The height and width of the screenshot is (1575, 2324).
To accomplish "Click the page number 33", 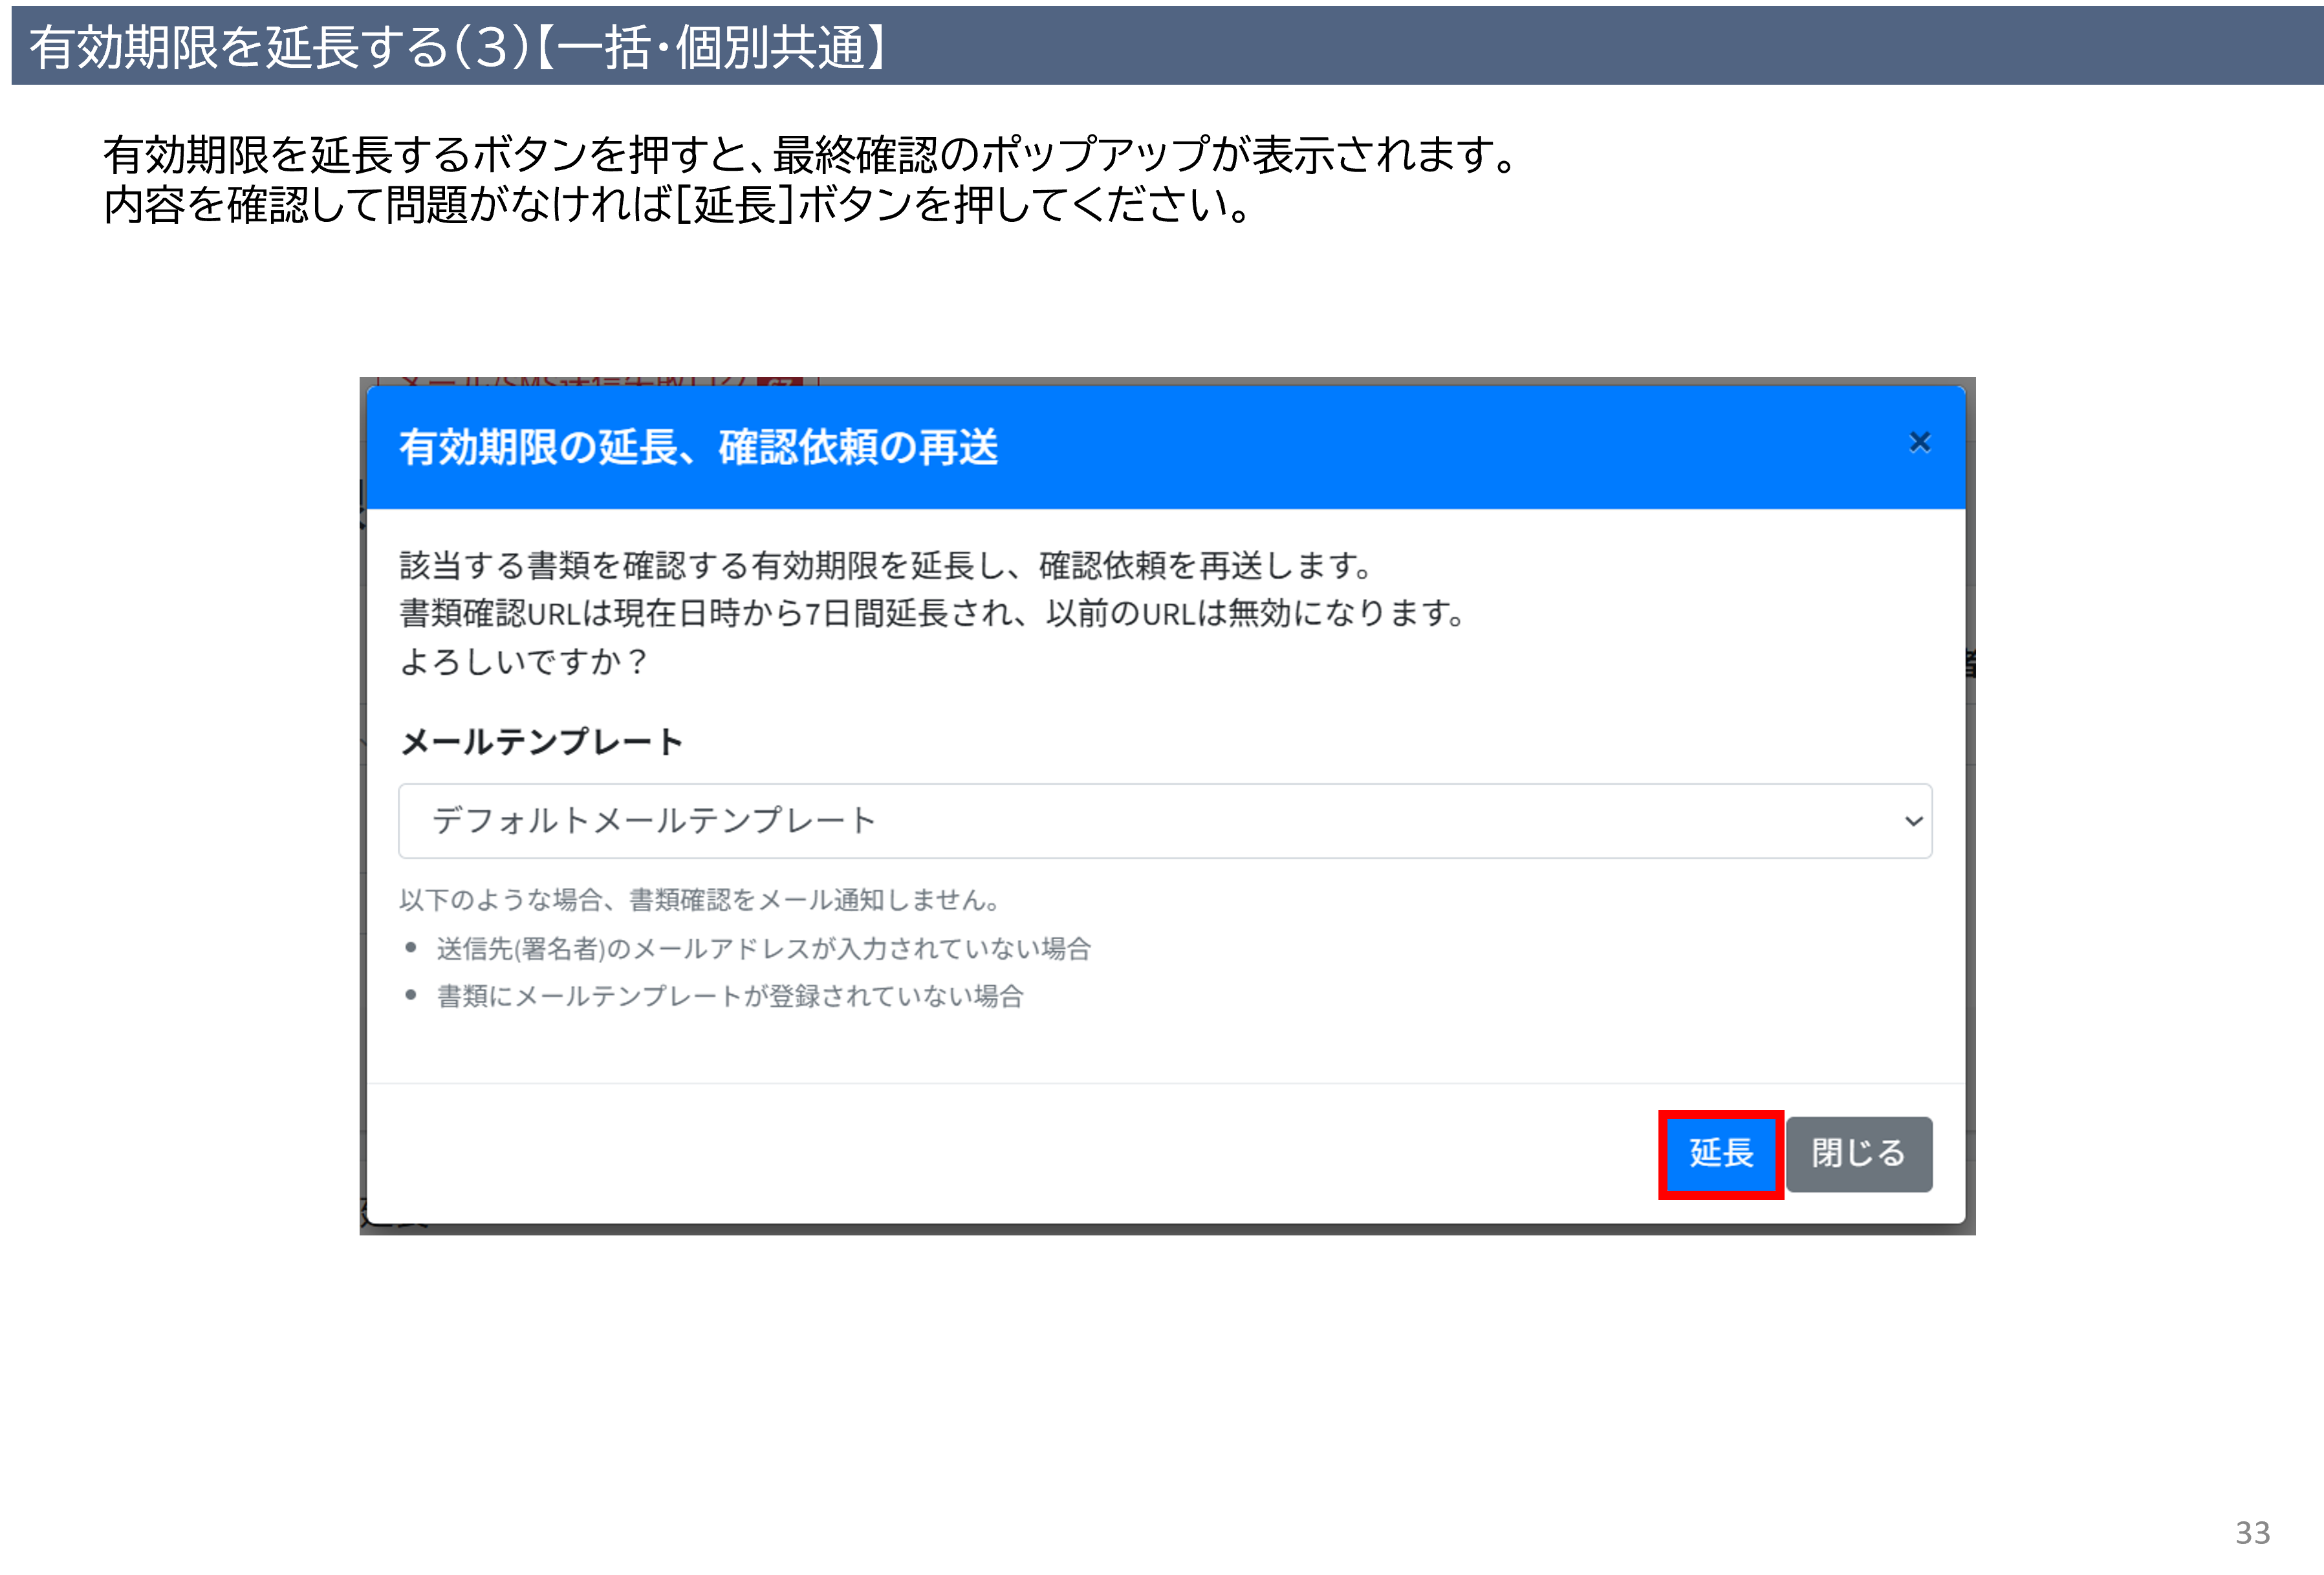I will click(2252, 1532).
